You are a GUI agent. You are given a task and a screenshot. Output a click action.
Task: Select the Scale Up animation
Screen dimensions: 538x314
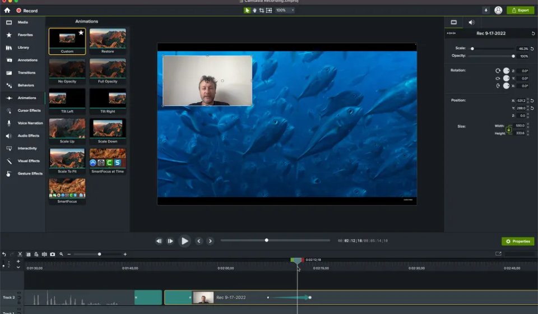tap(67, 131)
